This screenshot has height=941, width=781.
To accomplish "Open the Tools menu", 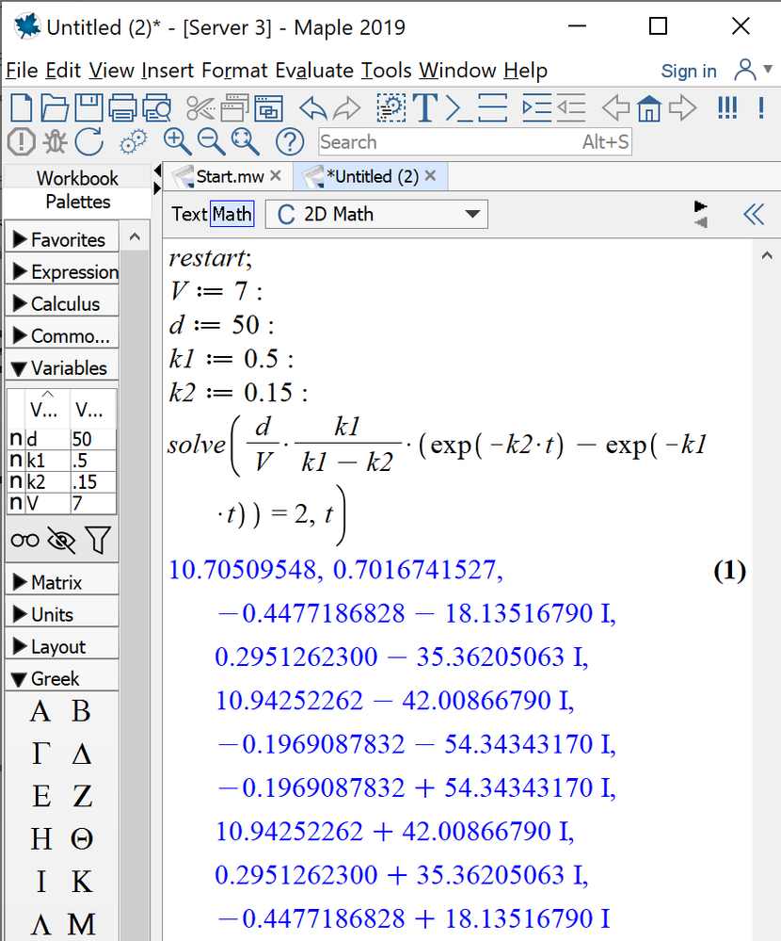I will pyautogui.click(x=386, y=71).
